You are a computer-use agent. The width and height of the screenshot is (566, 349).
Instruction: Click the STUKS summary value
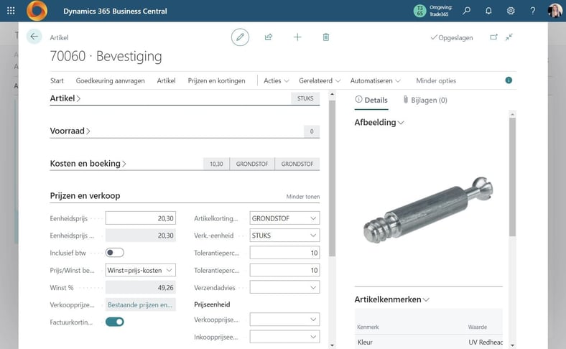pyautogui.click(x=305, y=98)
